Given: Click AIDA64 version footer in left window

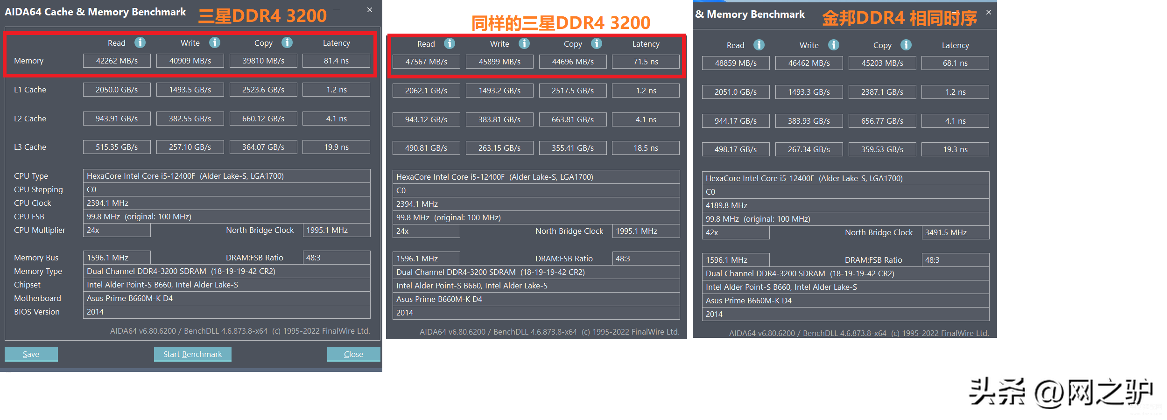Looking at the screenshot, I should 240,331.
